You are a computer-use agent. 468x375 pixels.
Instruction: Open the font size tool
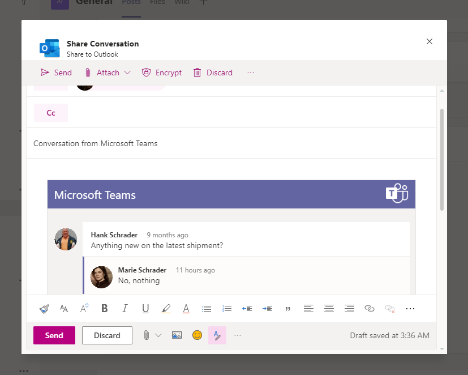[64, 309]
